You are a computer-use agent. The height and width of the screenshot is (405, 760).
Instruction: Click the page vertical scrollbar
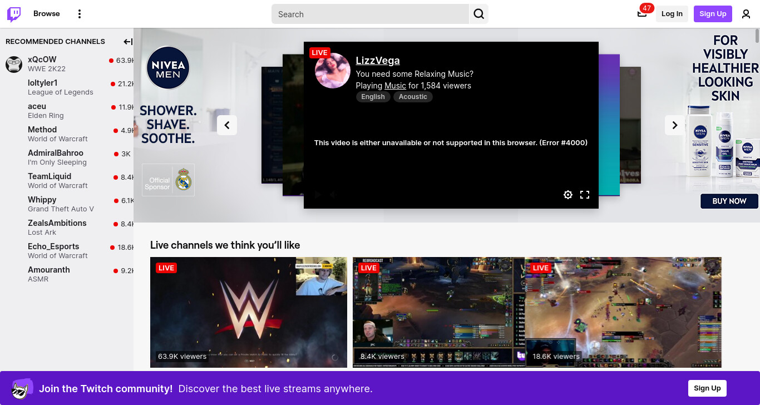click(x=757, y=36)
